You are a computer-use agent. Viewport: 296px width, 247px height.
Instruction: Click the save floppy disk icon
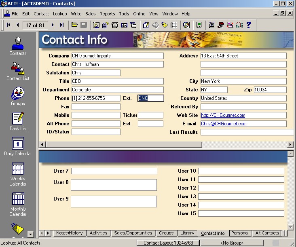tap(84, 25)
